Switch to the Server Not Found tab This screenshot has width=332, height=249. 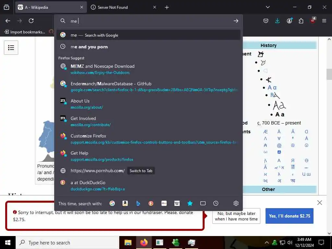pyautogui.click(x=124, y=7)
